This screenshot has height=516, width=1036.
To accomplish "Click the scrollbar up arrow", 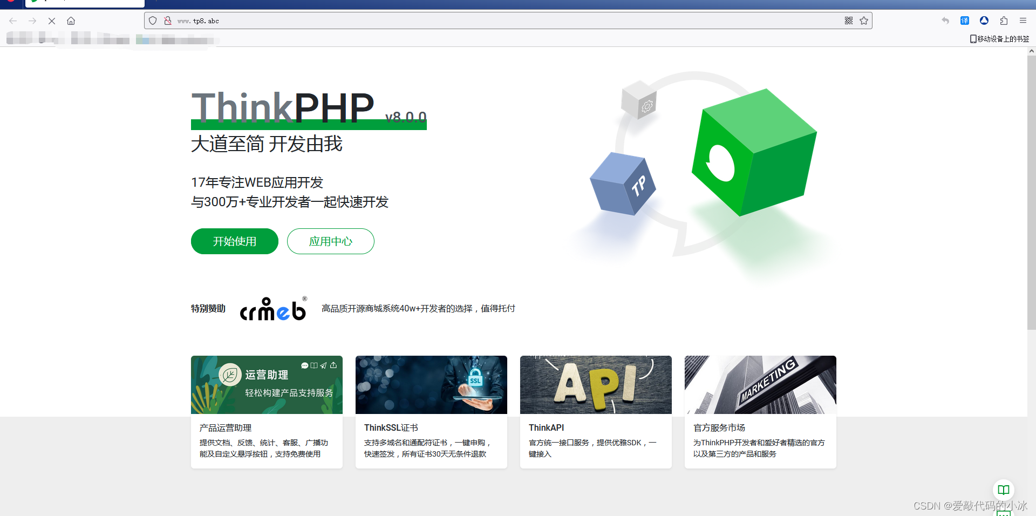I will [x=1031, y=51].
